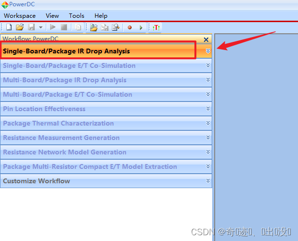This screenshot has width=298, height=241.
Task: Select Package Multi-Resistor Compact E/T Model Extraction
Action: pos(106,166)
